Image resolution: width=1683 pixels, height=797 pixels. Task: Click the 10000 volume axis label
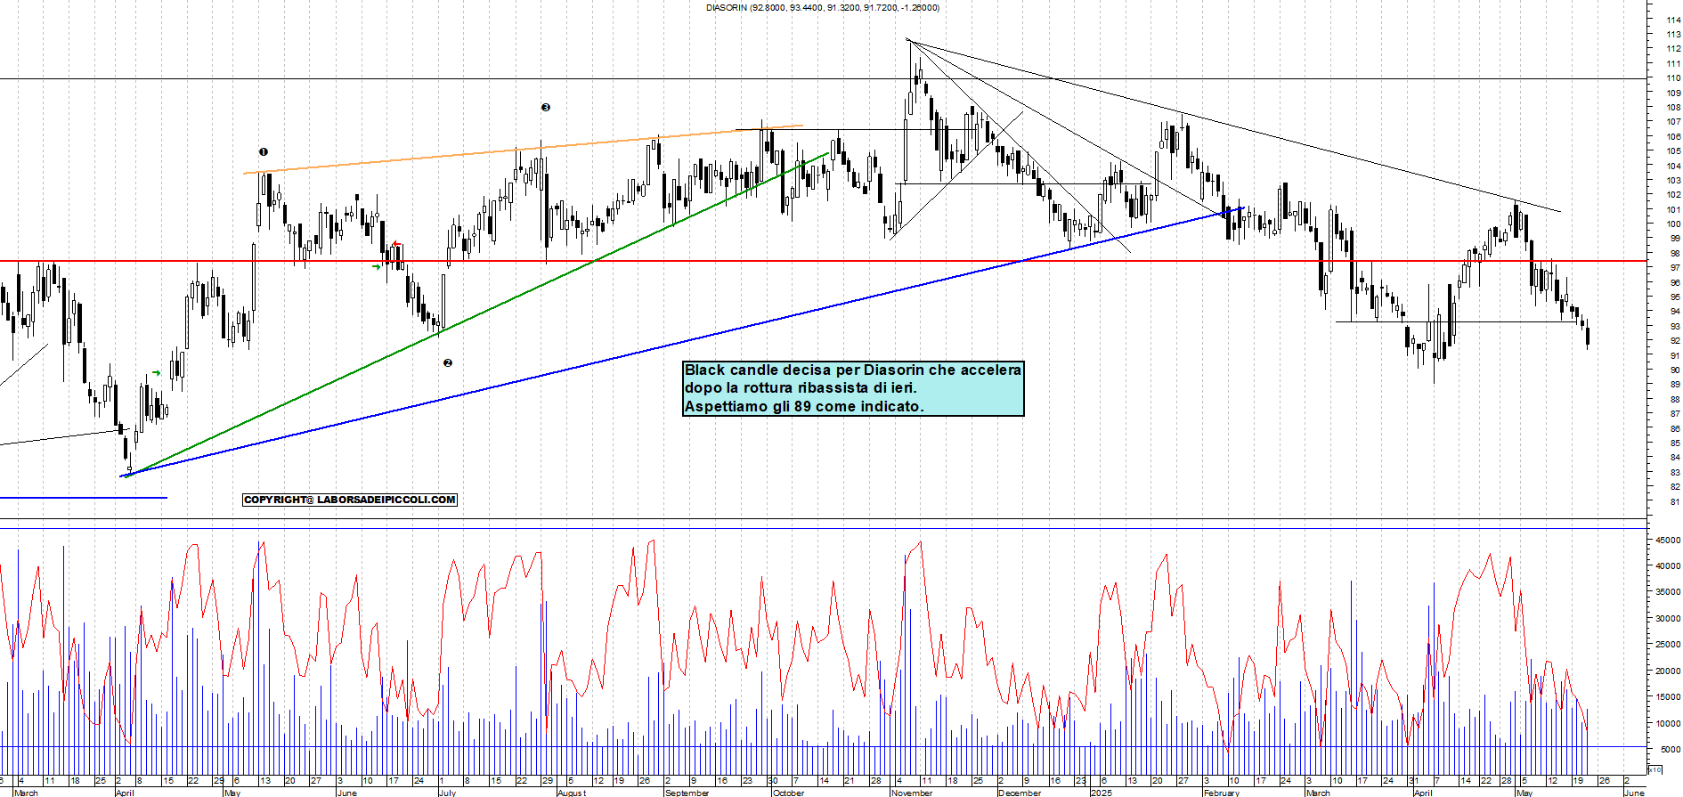pos(1668,724)
